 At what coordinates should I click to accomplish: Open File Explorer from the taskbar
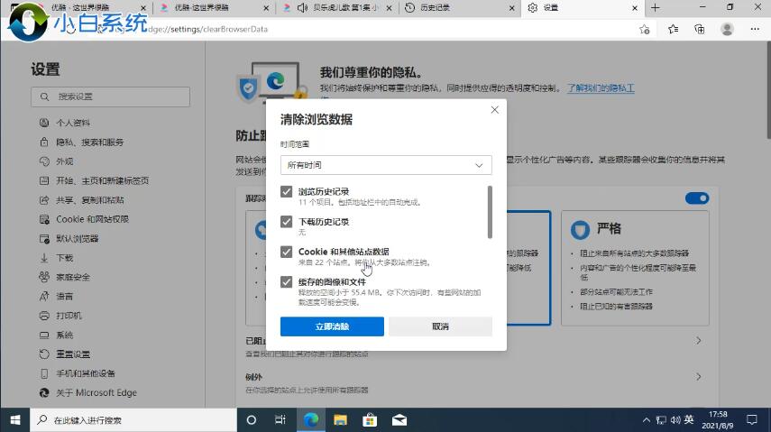point(340,420)
